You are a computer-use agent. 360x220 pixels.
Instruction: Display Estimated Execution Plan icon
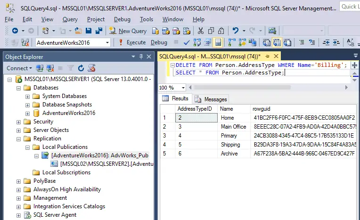click(x=197, y=42)
